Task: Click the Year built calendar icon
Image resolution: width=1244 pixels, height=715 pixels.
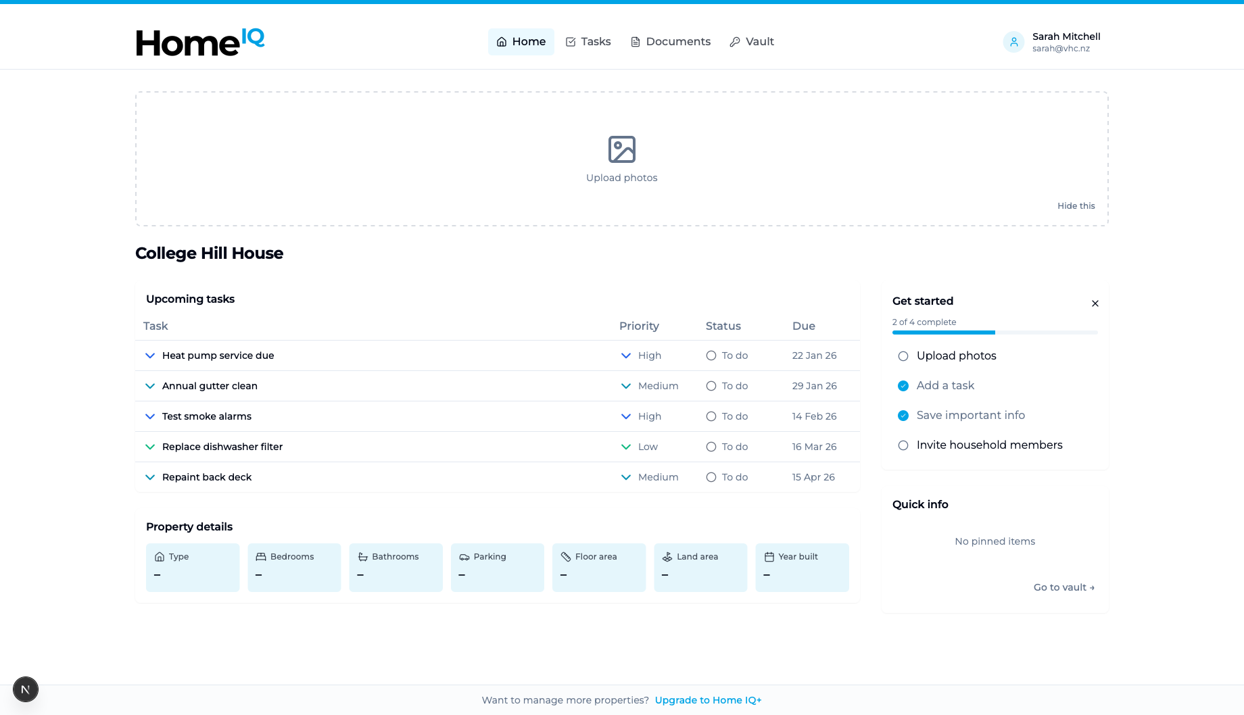Action: click(x=769, y=557)
